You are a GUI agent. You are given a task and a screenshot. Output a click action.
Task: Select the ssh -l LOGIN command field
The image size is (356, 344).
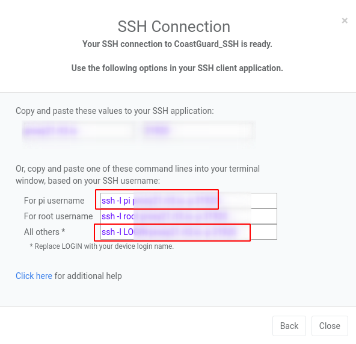pos(188,232)
